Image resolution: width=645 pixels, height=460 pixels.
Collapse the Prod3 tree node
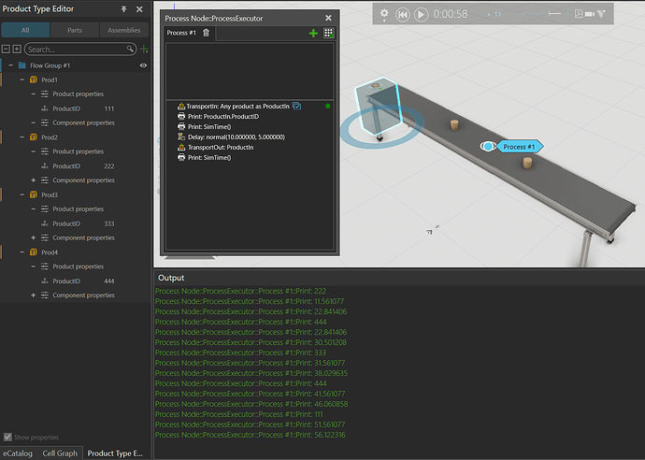pyautogui.click(x=22, y=194)
